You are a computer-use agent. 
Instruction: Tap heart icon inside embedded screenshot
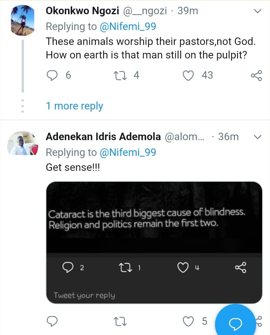point(182,268)
